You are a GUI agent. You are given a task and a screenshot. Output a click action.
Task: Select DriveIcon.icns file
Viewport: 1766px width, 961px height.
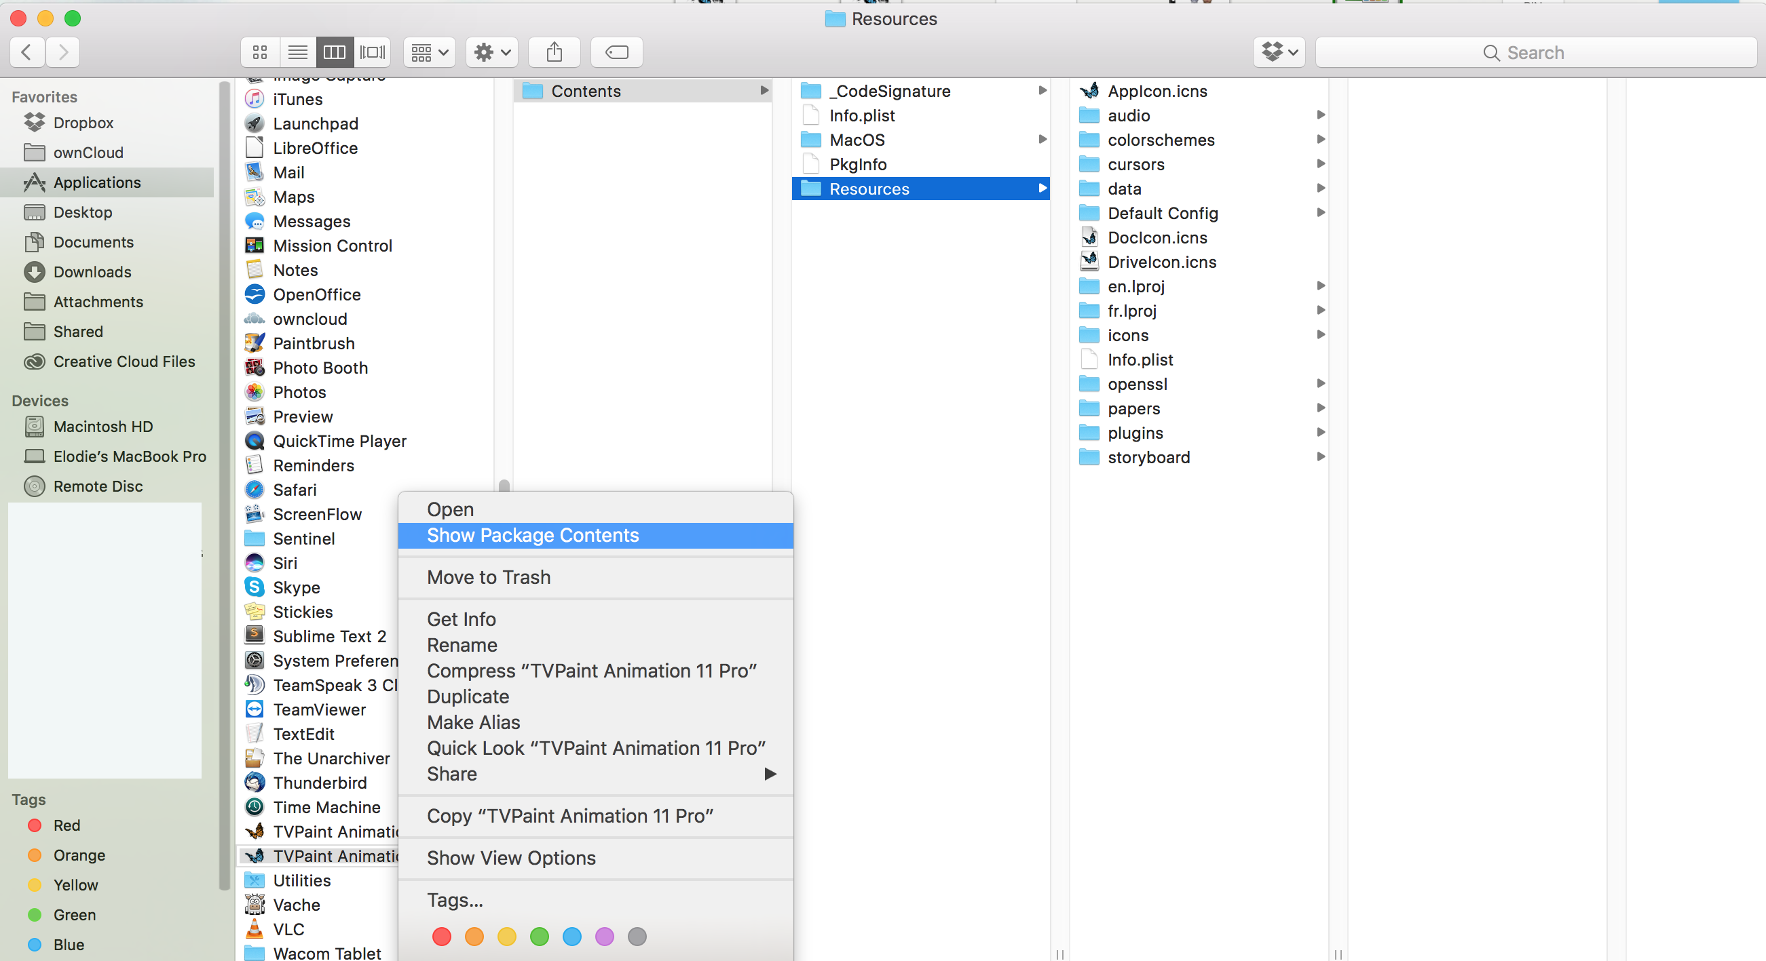tap(1199, 262)
